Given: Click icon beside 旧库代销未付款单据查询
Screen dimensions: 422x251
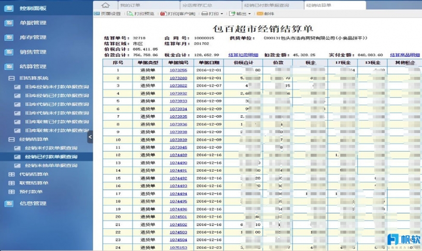Looking at the screenshot, I should (17, 113).
